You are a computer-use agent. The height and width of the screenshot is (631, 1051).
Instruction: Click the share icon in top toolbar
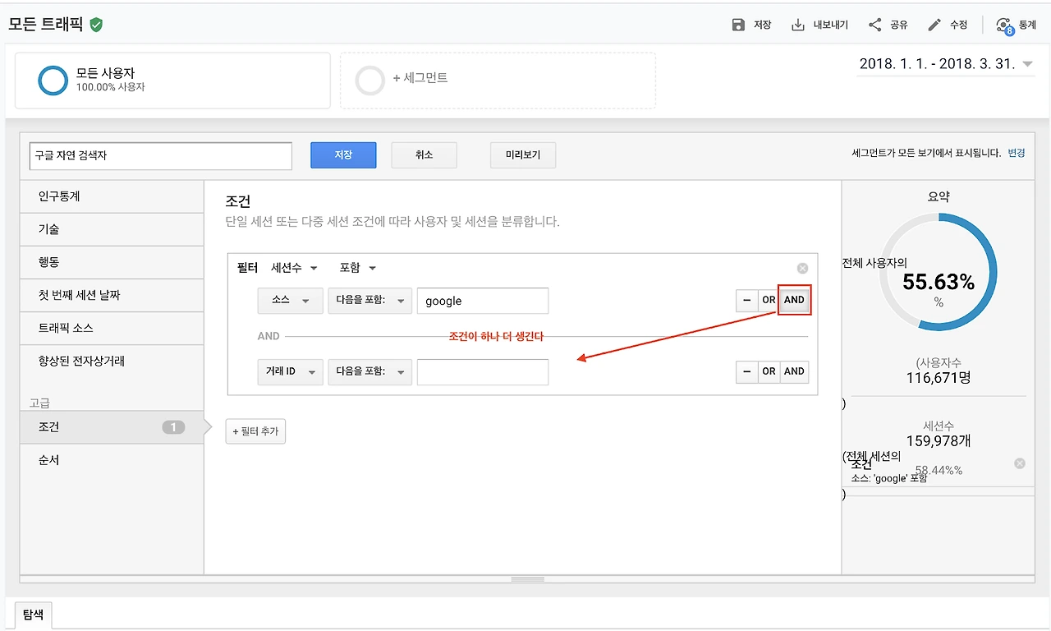(x=875, y=25)
